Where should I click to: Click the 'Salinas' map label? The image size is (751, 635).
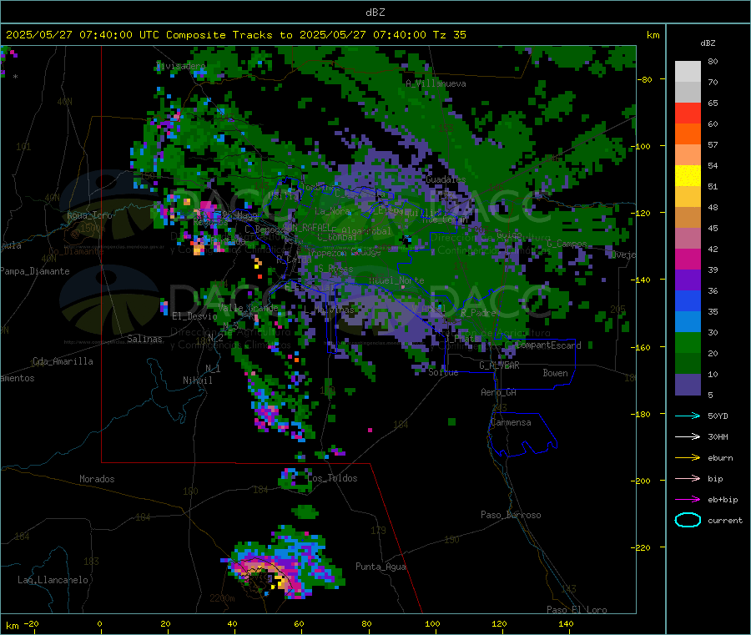144,339
